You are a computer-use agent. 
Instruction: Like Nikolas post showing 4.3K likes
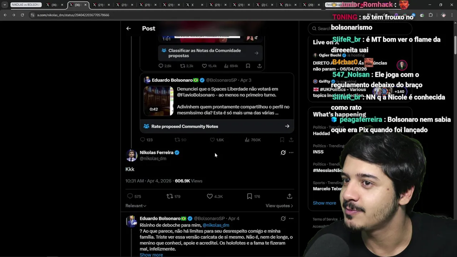pyautogui.click(x=210, y=196)
